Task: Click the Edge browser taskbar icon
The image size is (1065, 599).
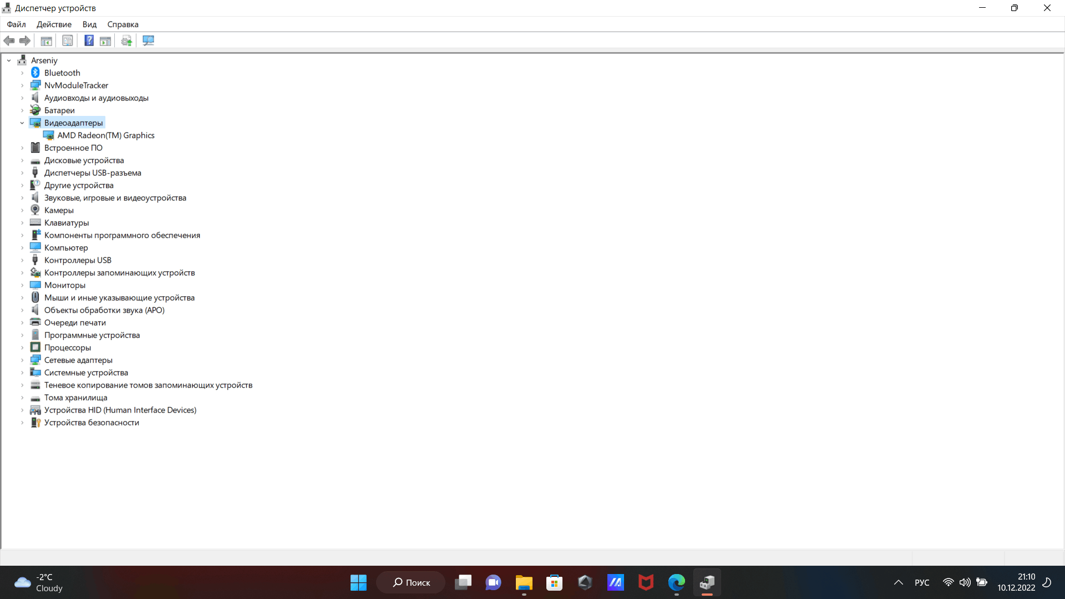Action: point(676,582)
